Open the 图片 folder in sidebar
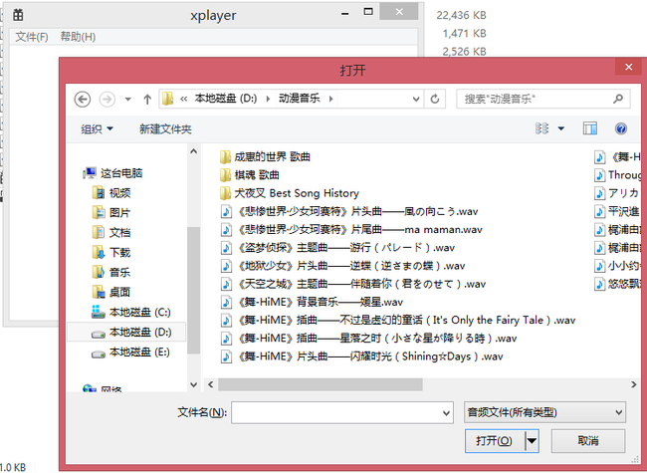 [x=111, y=212]
